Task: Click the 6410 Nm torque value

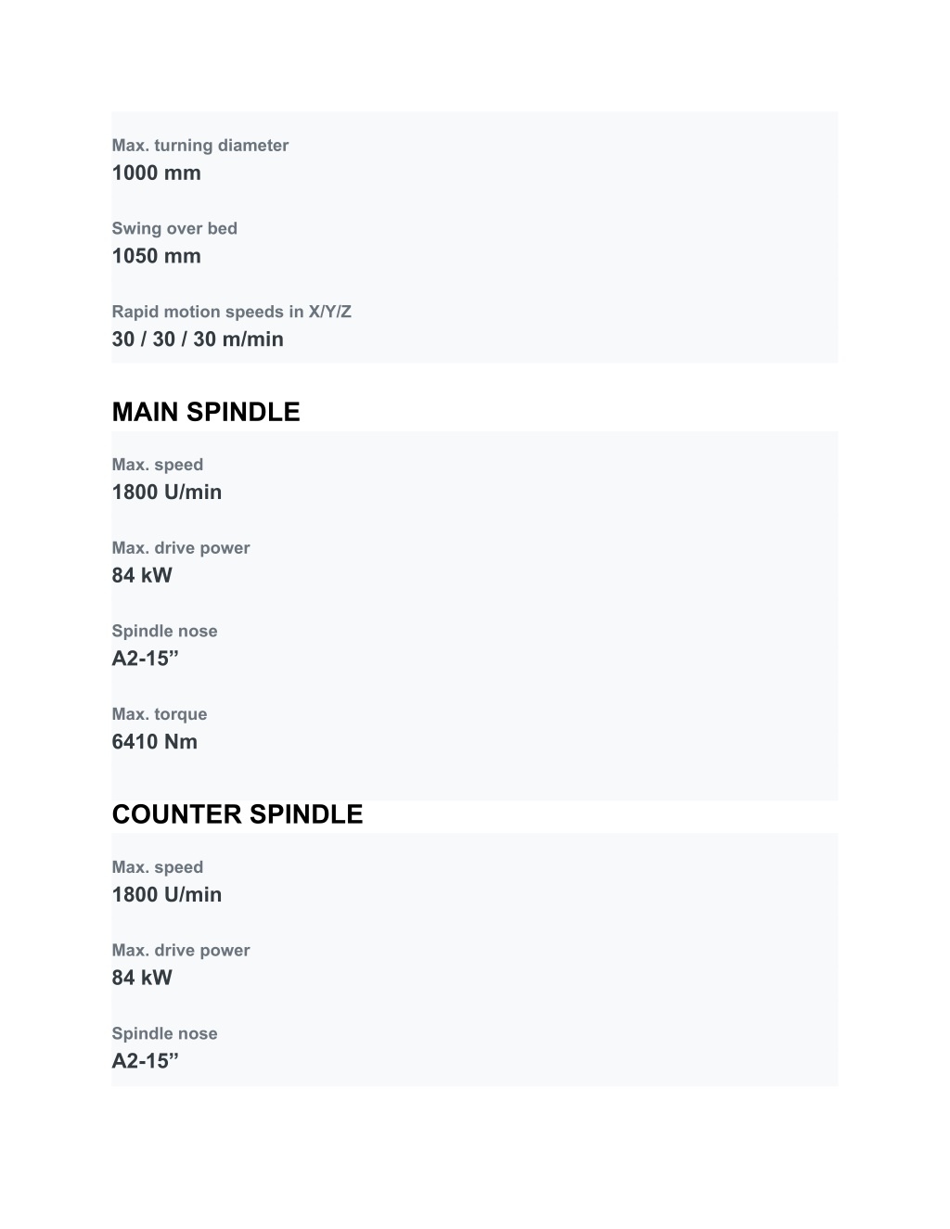Action: (155, 742)
